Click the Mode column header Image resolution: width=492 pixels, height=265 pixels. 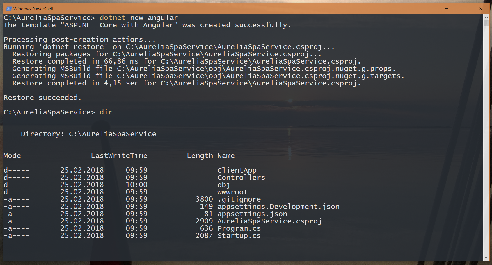click(x=12, y=156)
